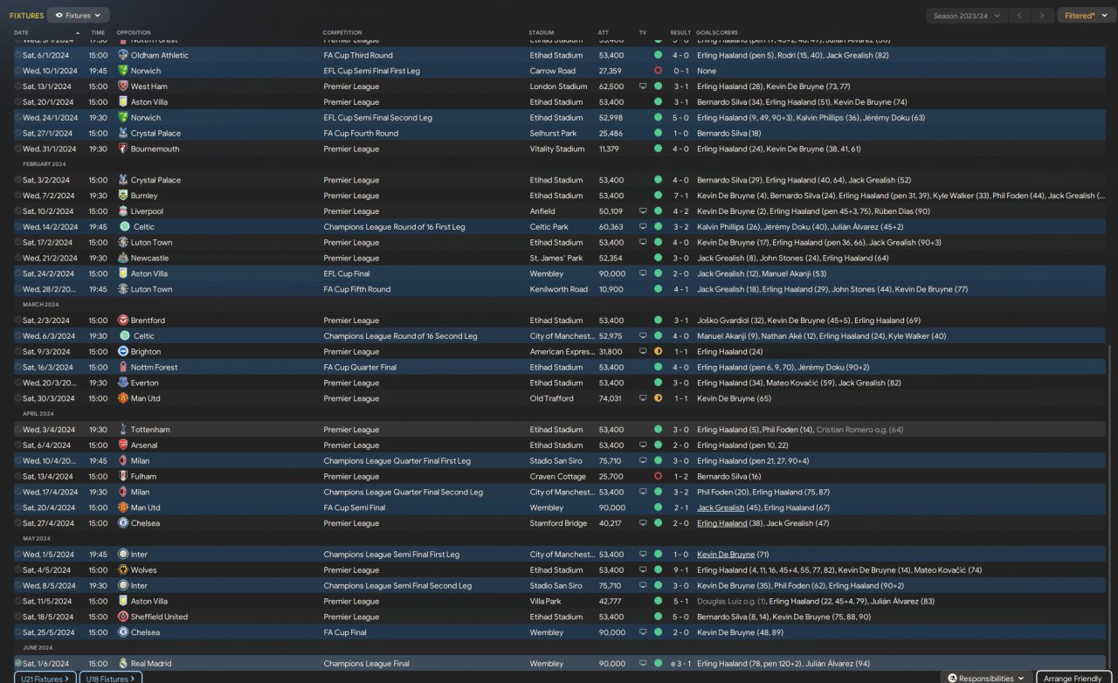This screenshot has height=683, width=1118.
Task: Click the Champions League Final competition text
Action: (367, 664)
